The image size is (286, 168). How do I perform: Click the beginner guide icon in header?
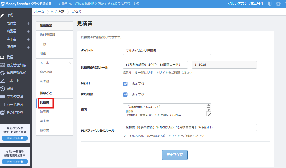(270, 4)
